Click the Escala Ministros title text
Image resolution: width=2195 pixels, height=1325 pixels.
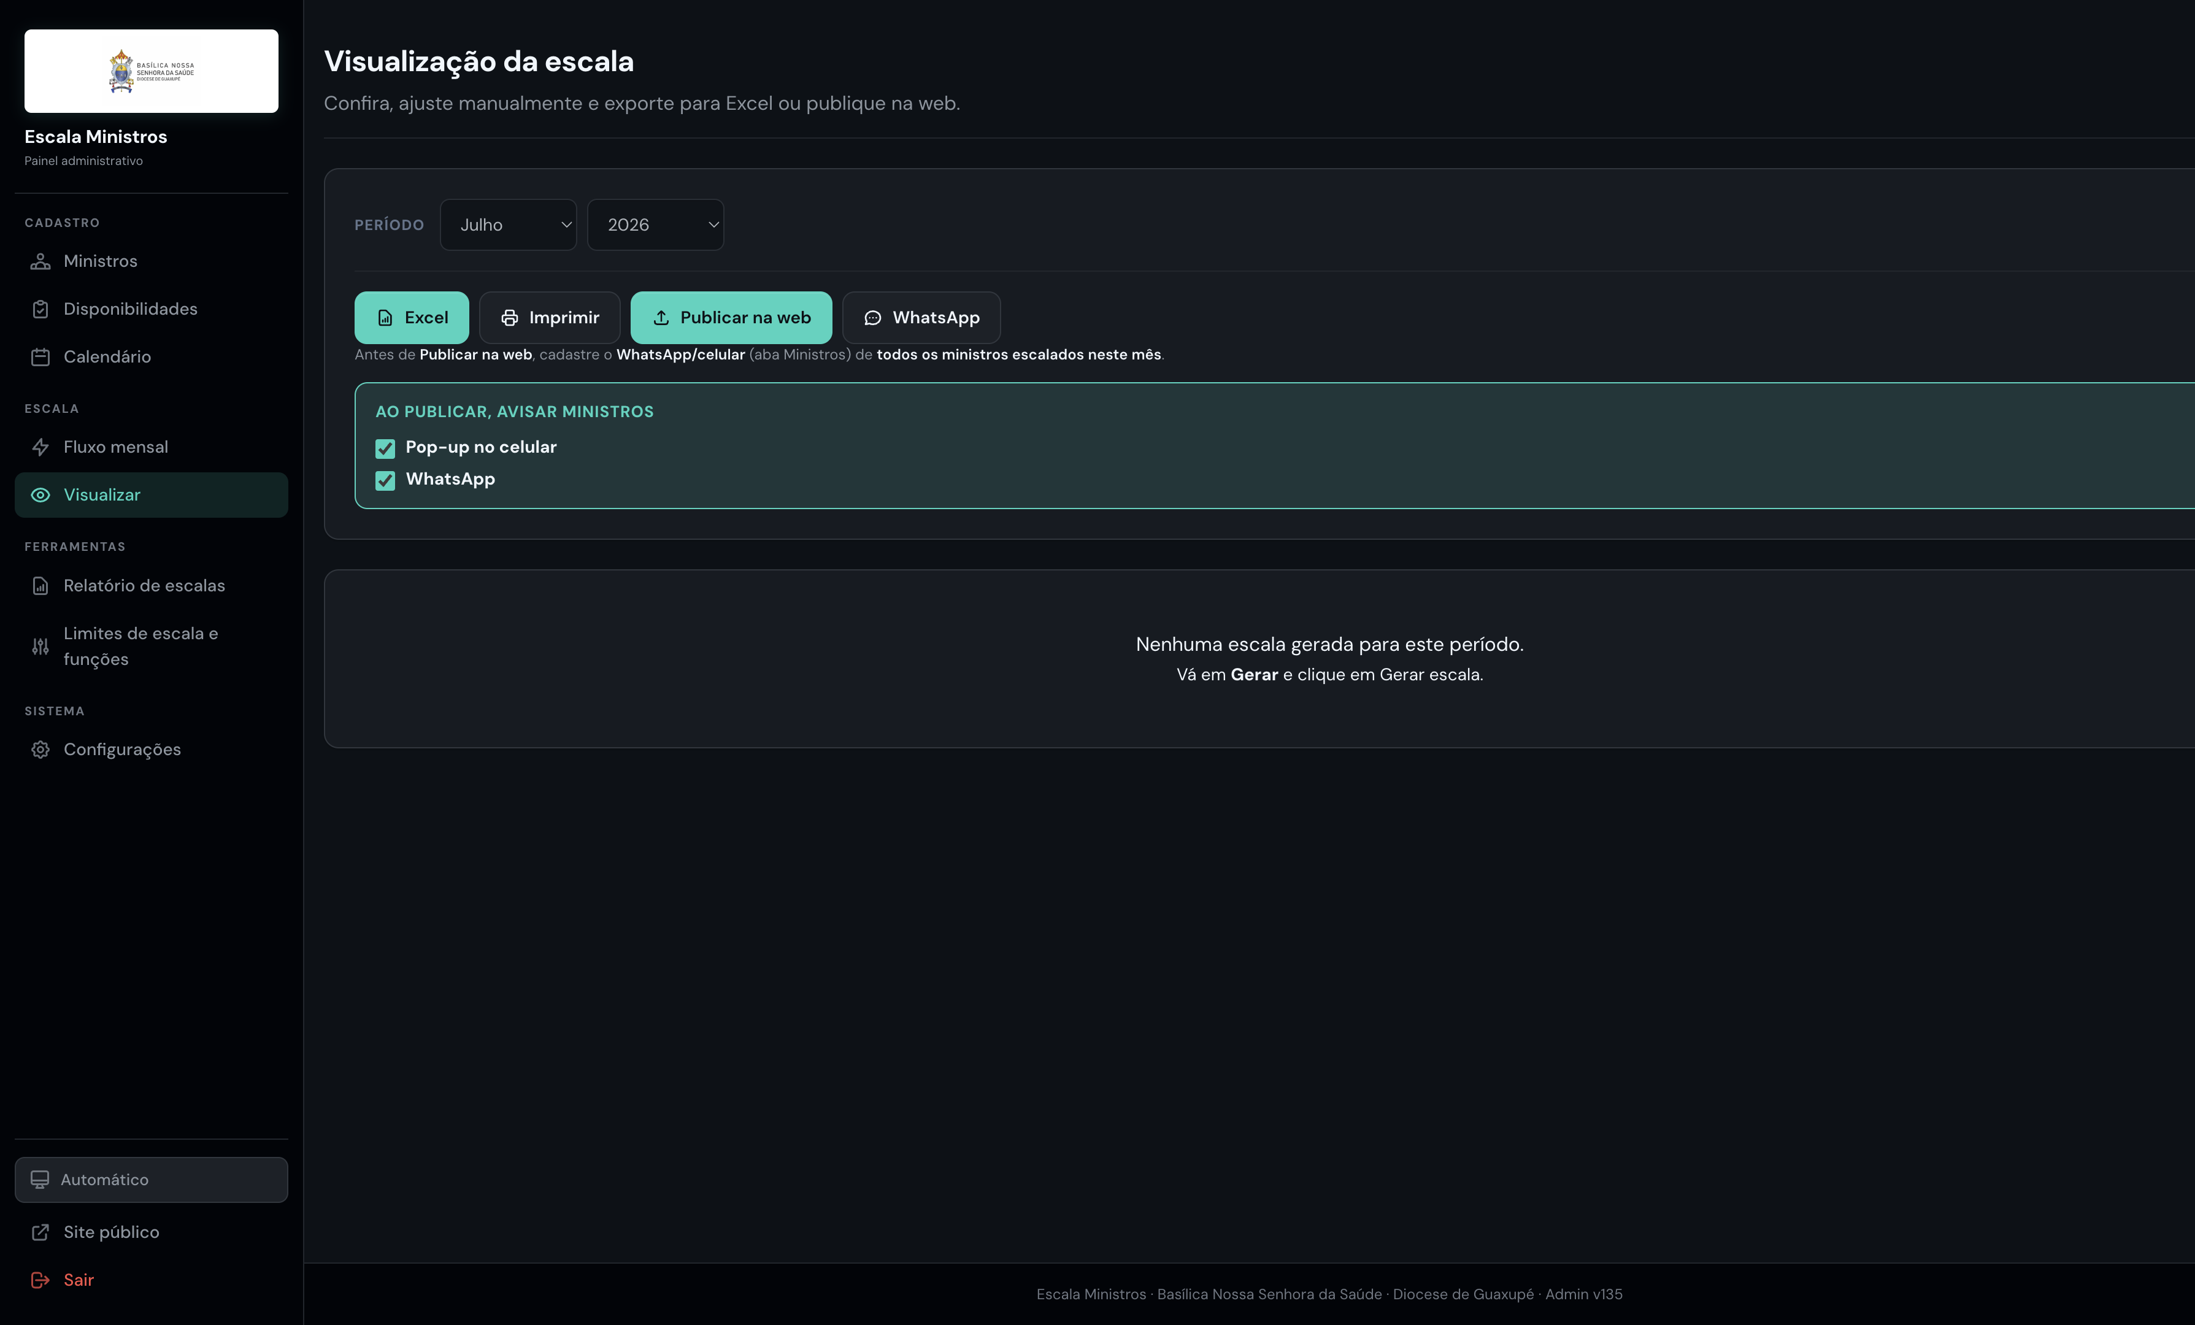click(95, 137)
